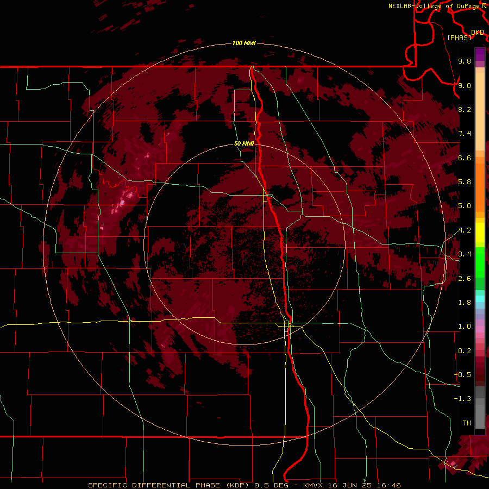
Task: Click the 9.8 color scale value
Action: [x=465, y=61]
